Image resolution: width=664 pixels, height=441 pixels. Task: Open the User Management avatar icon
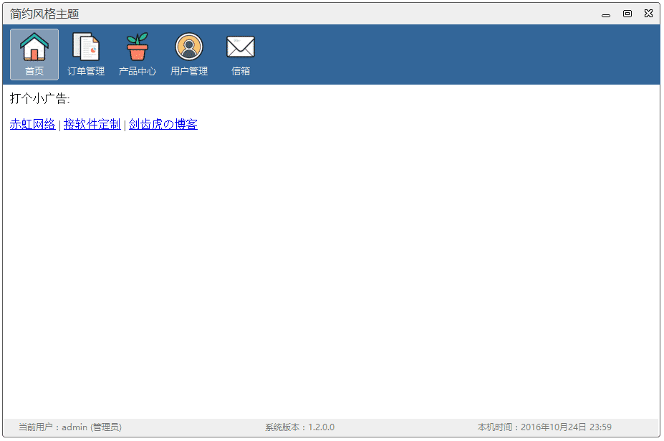click(x=189, y=47)
